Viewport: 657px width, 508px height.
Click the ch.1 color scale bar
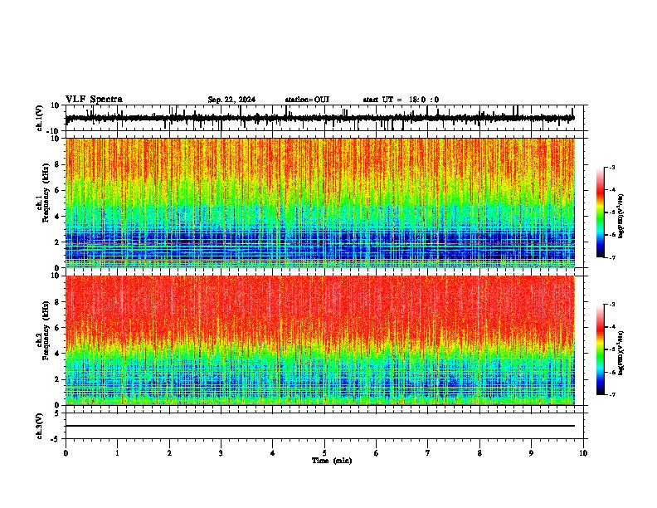(x=601, y=212)
